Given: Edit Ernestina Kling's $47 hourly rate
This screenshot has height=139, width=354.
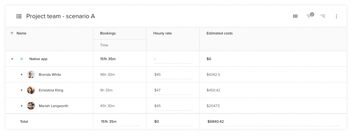Looking at the screenshot, I should (x=173, y=90).
